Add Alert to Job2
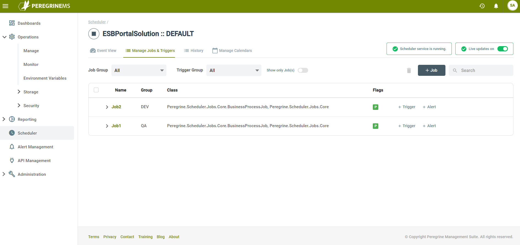This screenshot has height=245, width=520. pos(429,107)
